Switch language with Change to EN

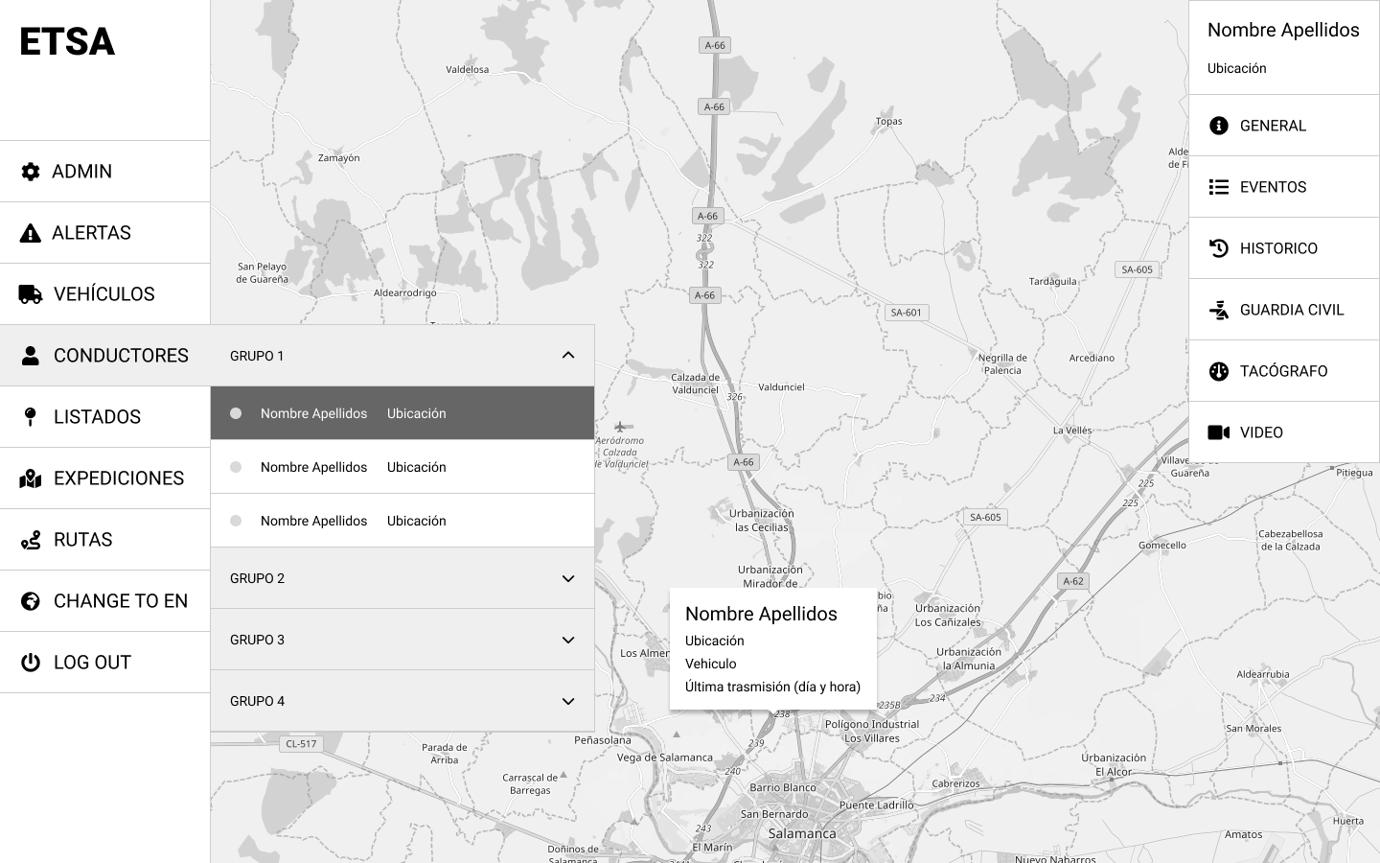[120, 601]
